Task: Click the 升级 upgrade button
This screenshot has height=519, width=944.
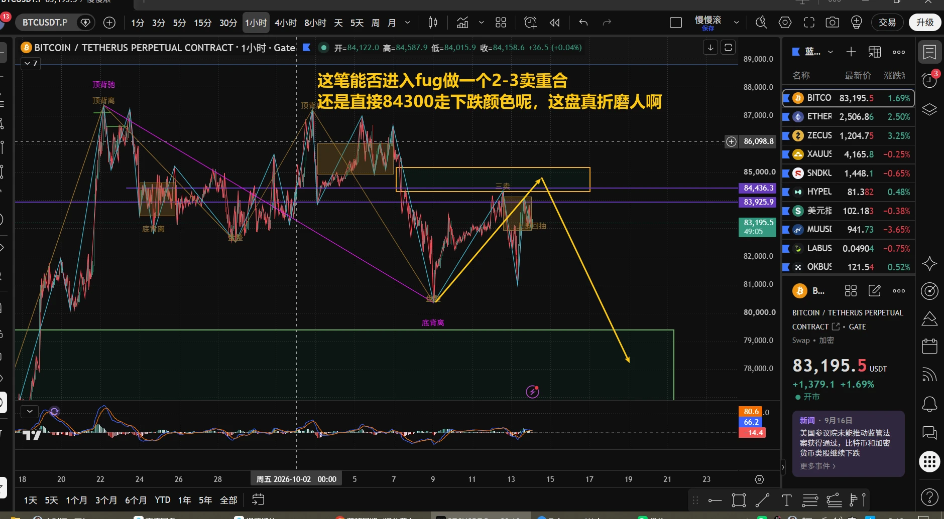Action: 925,23
